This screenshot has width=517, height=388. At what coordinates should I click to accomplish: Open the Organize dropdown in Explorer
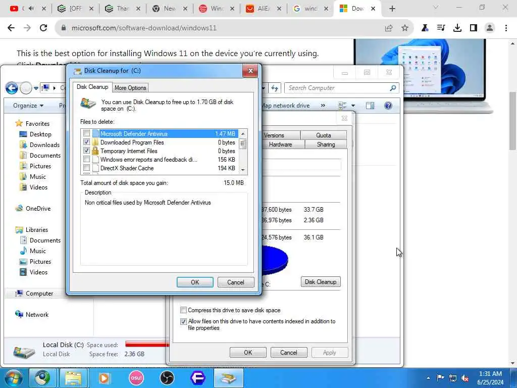point(28,106)
